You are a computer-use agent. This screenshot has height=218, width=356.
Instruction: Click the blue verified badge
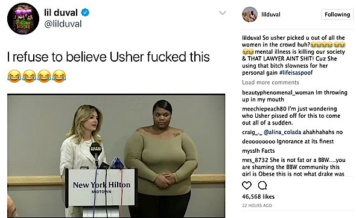85,12
